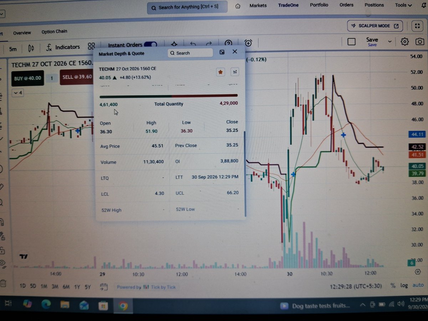
Task: Toggle the Instant Orders switch
Action: [x=150, y=45]
